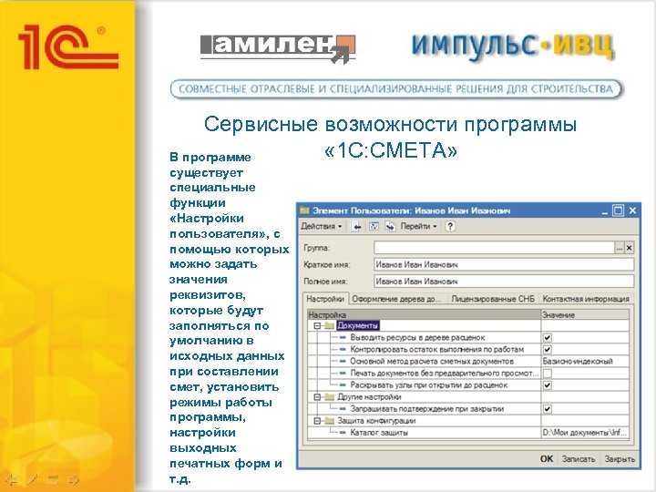
Task: Select the Защита конфигурации row label
Action: (376, 421)
